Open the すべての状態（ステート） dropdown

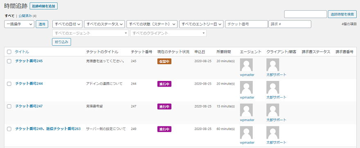pyautogui.click(x=152, y=24)
